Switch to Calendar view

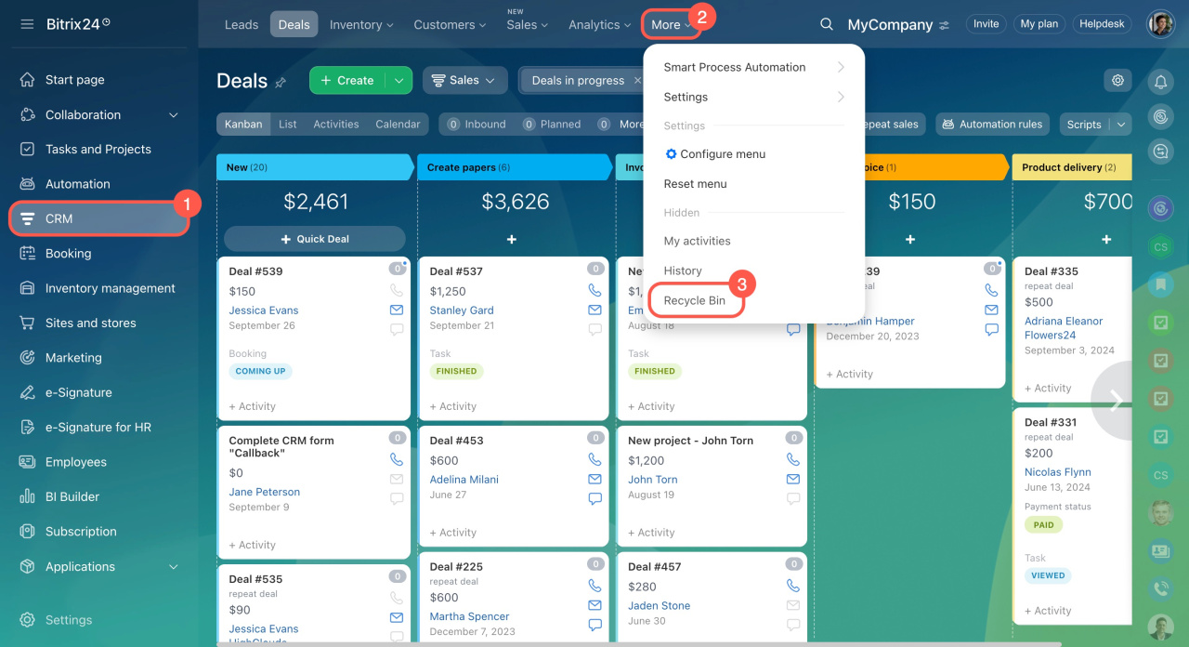coord(398,124)
